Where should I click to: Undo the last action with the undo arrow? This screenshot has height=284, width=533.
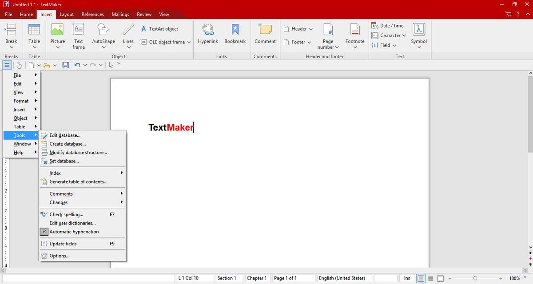pyautogui.click(x=77, y=65)
